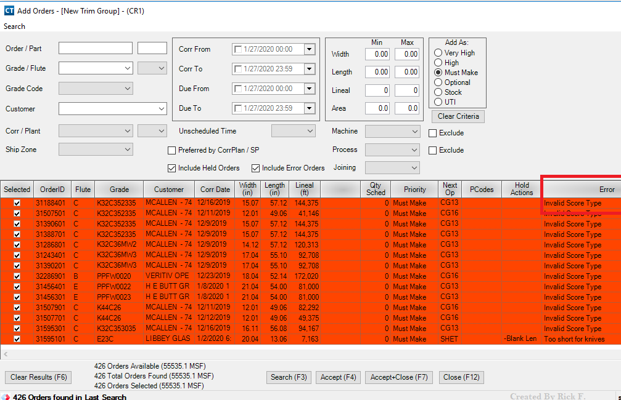This screenshot has width=621, height=400.
Task: Click the Order / Part input field
Action: 96,47
